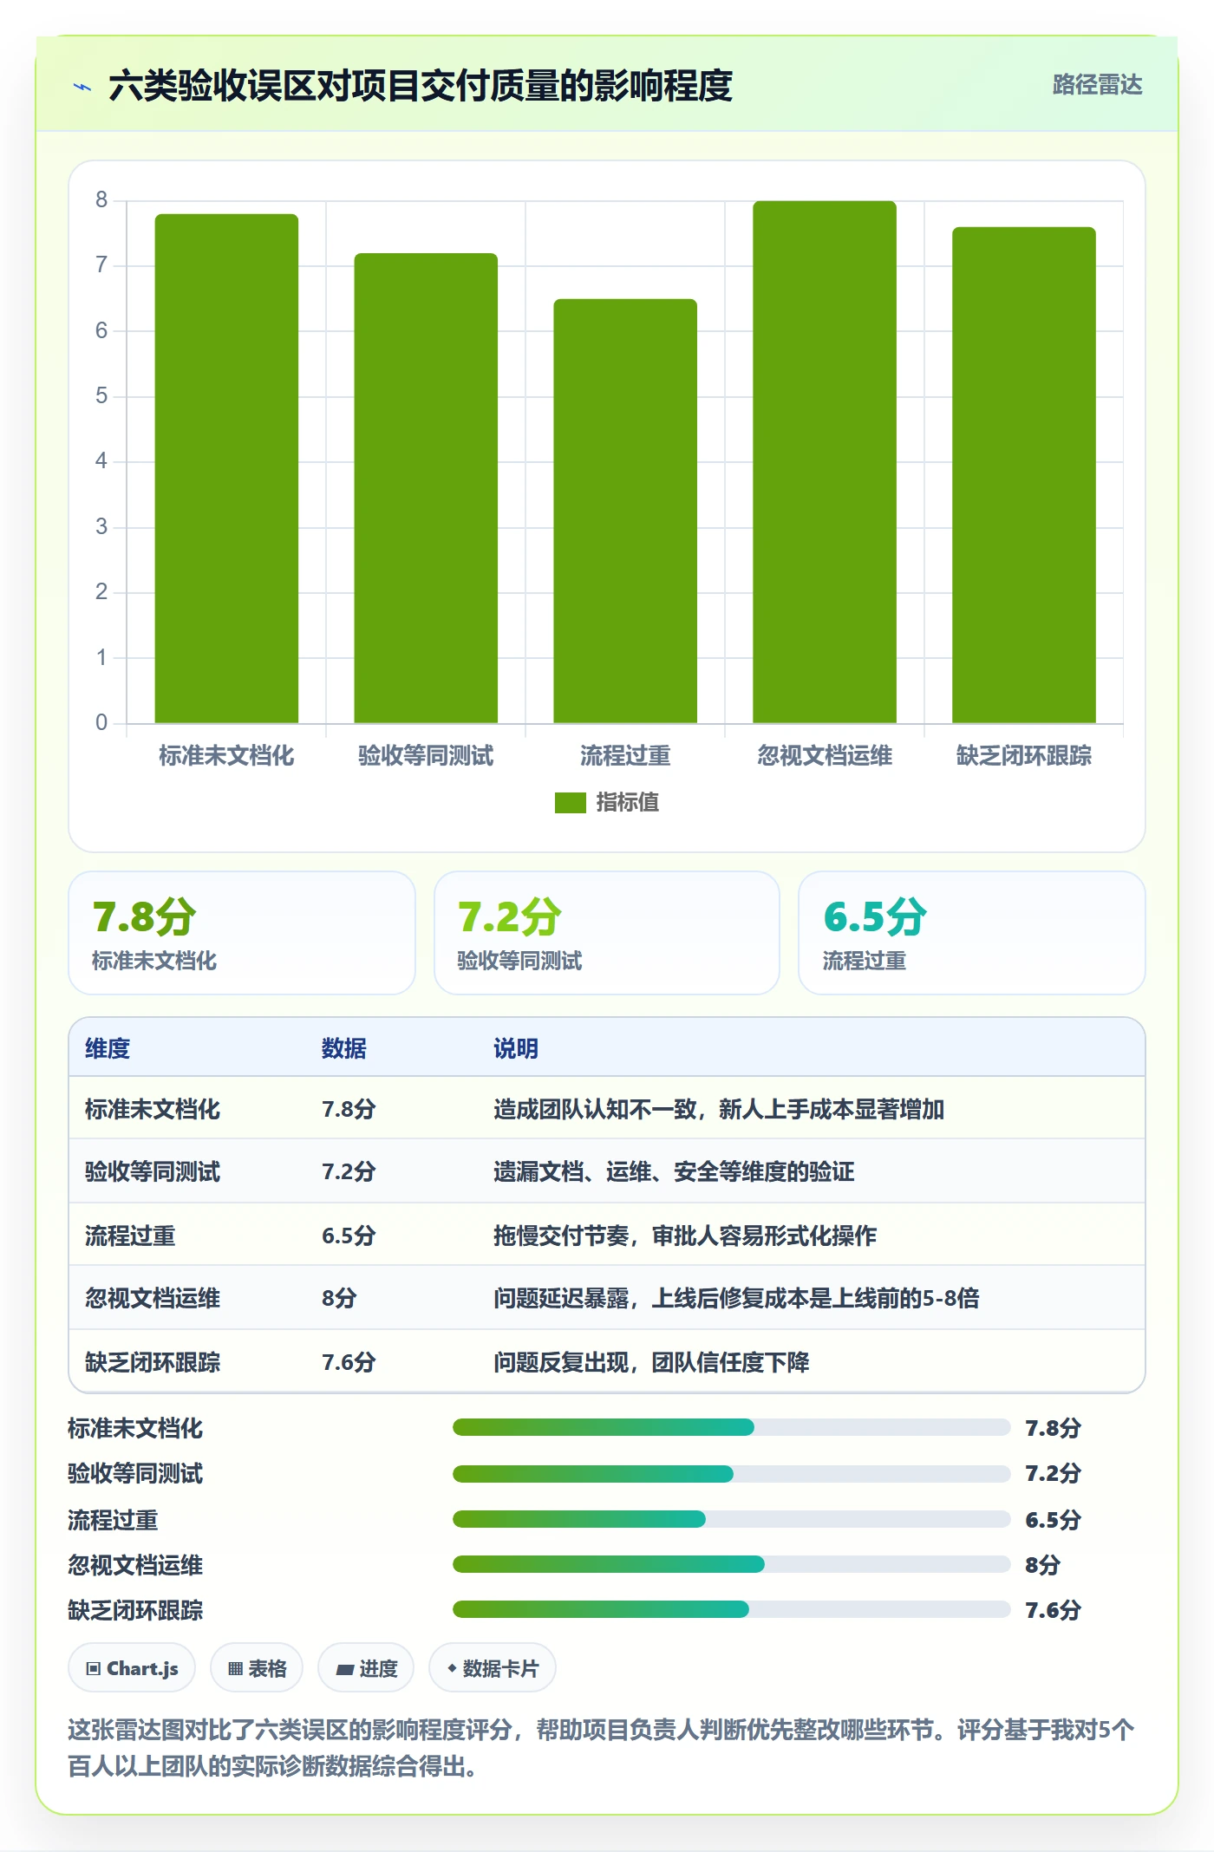This screenshot has width=1214, height=1852.
Task: Select the 进度 tag chip
Action: (366, 1668)
